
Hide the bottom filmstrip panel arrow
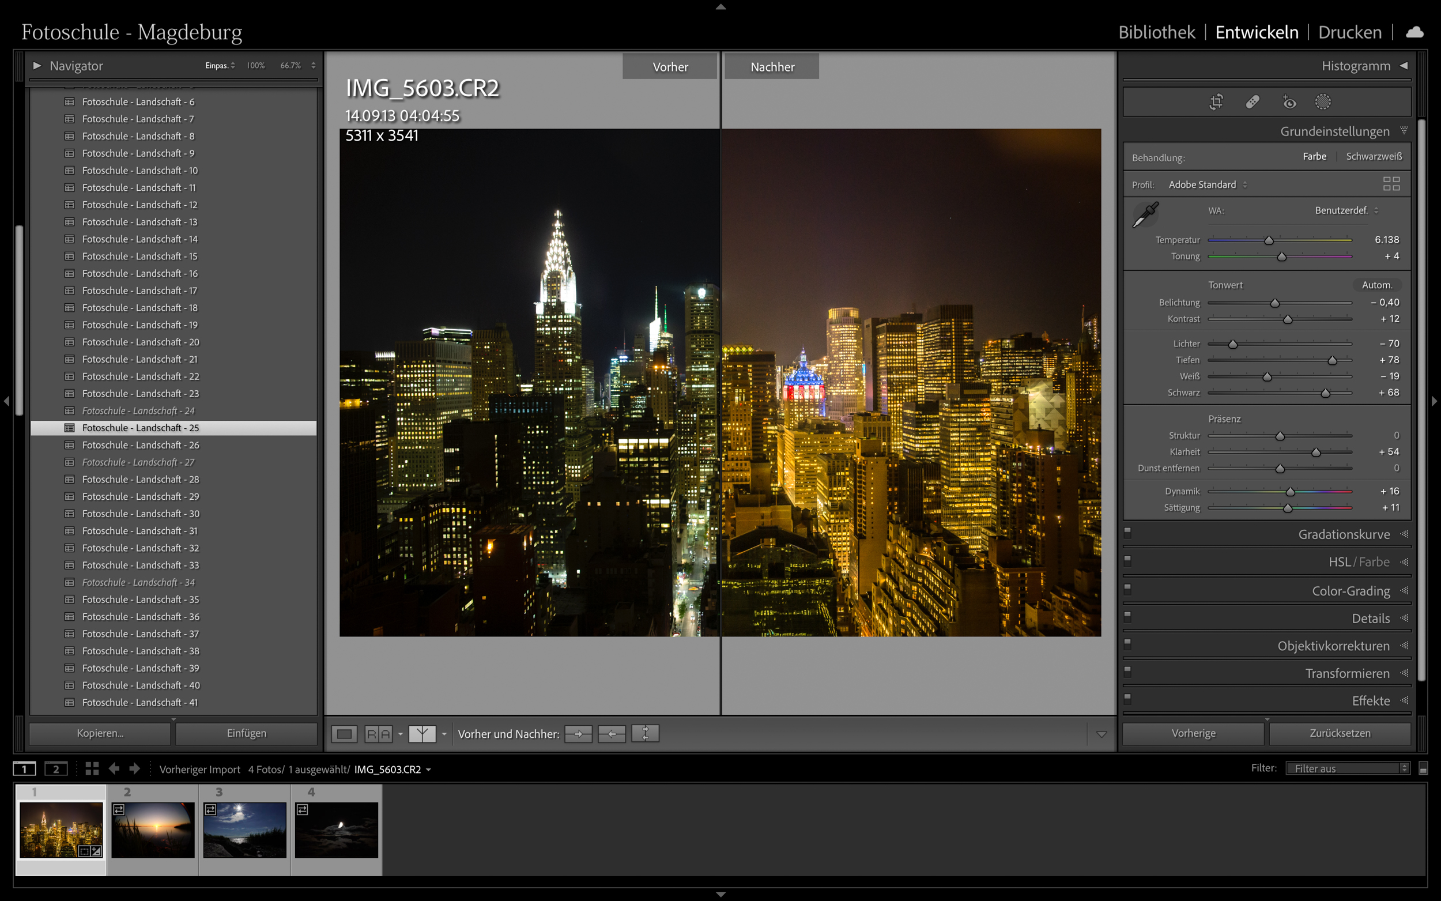(x=720, y=895)
